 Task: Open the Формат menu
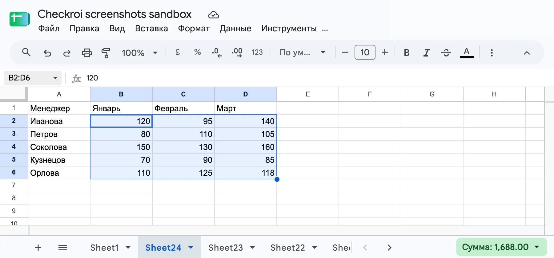click(194, 29)
